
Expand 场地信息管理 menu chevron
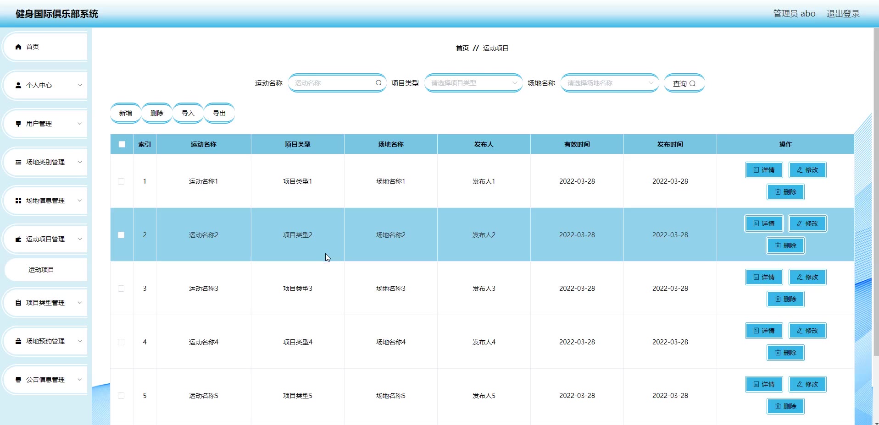pyautogui.click(x=80, y=201)
